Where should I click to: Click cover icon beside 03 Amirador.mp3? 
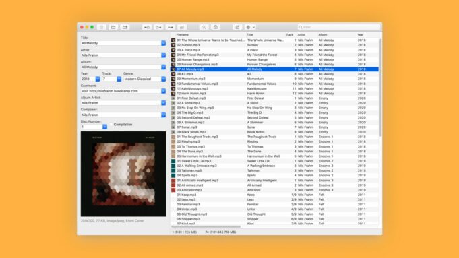173,190
